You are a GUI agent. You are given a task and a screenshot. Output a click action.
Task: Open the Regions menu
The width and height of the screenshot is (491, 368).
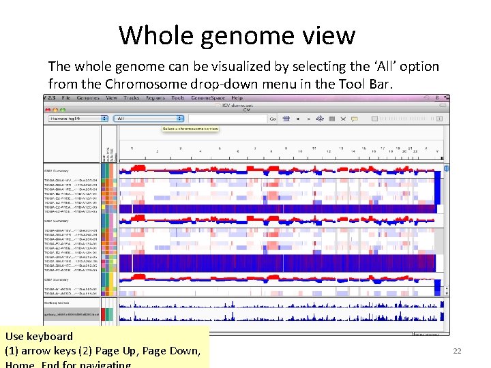point(155,97)
